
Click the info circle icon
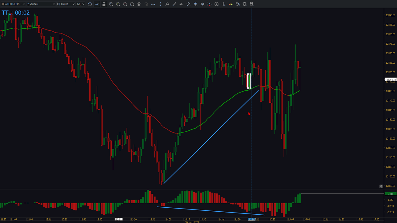(x=216, y=4)
